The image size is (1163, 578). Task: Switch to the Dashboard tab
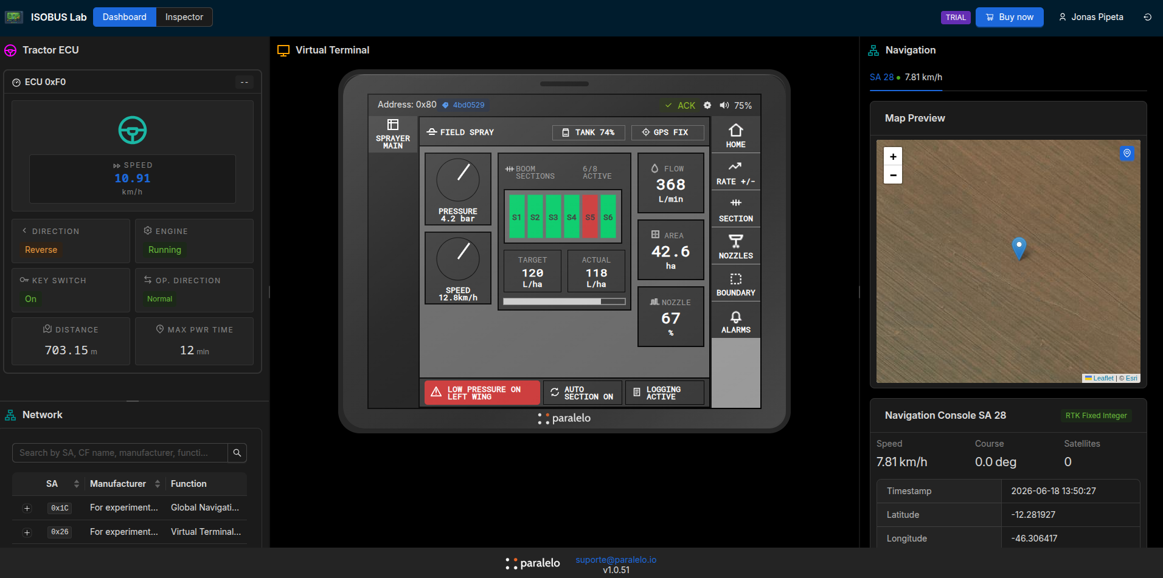tap(125, 17)
